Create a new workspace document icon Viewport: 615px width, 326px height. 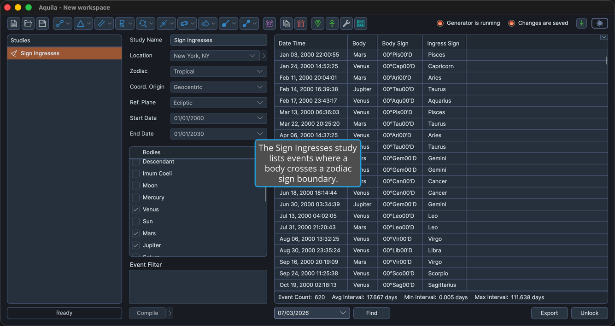tap(14, 23)
